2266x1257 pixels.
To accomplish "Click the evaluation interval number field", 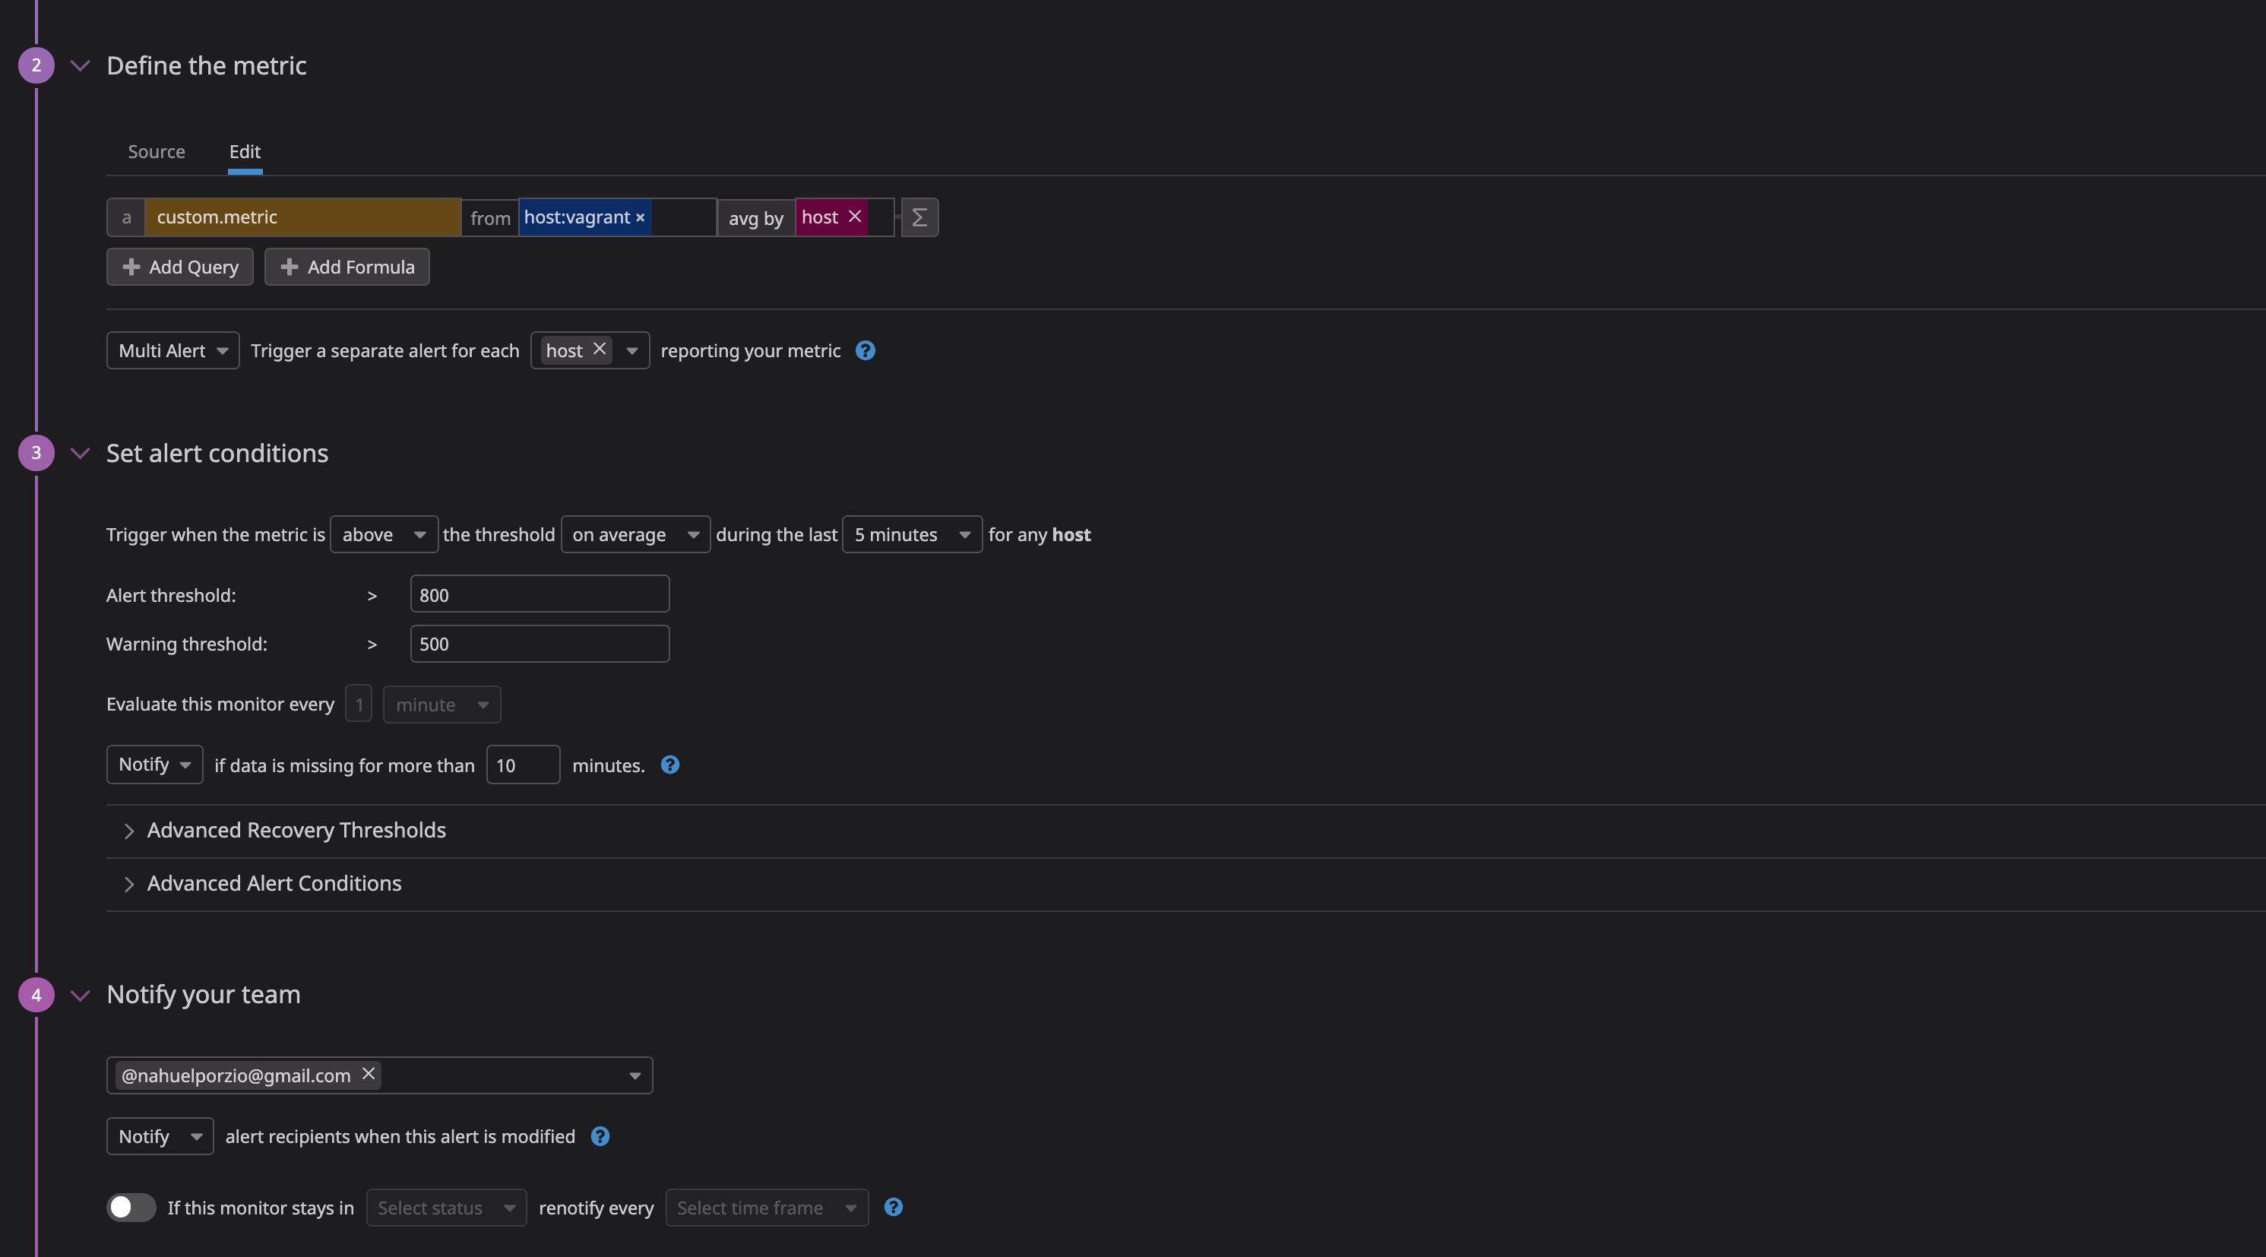I will pyautogui.click(x=359, y=704).
